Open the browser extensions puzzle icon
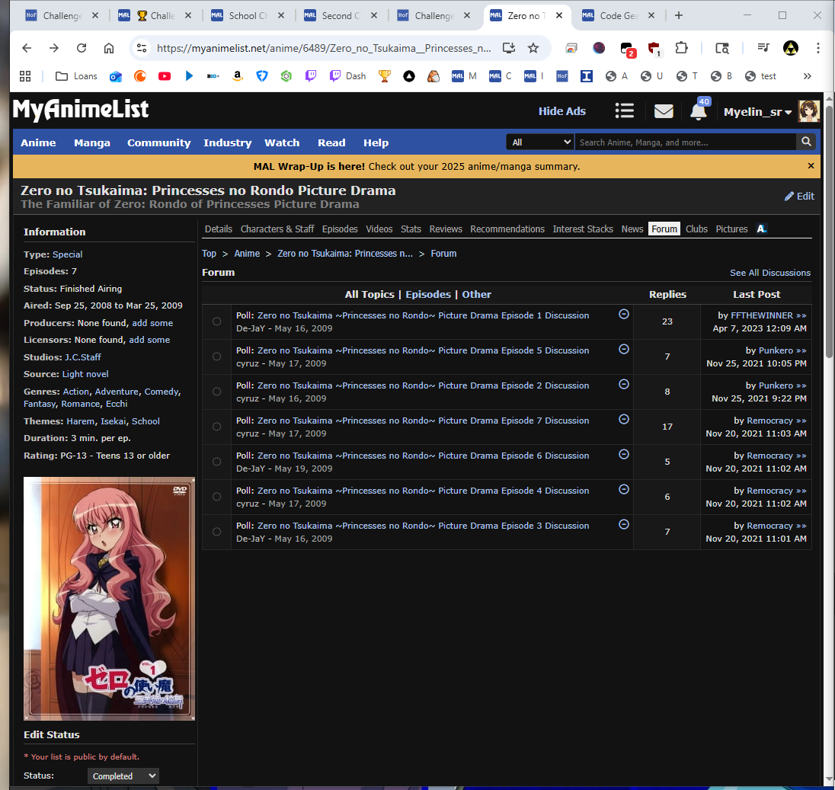This screenshot has height=790, width=835. [681, 49]
